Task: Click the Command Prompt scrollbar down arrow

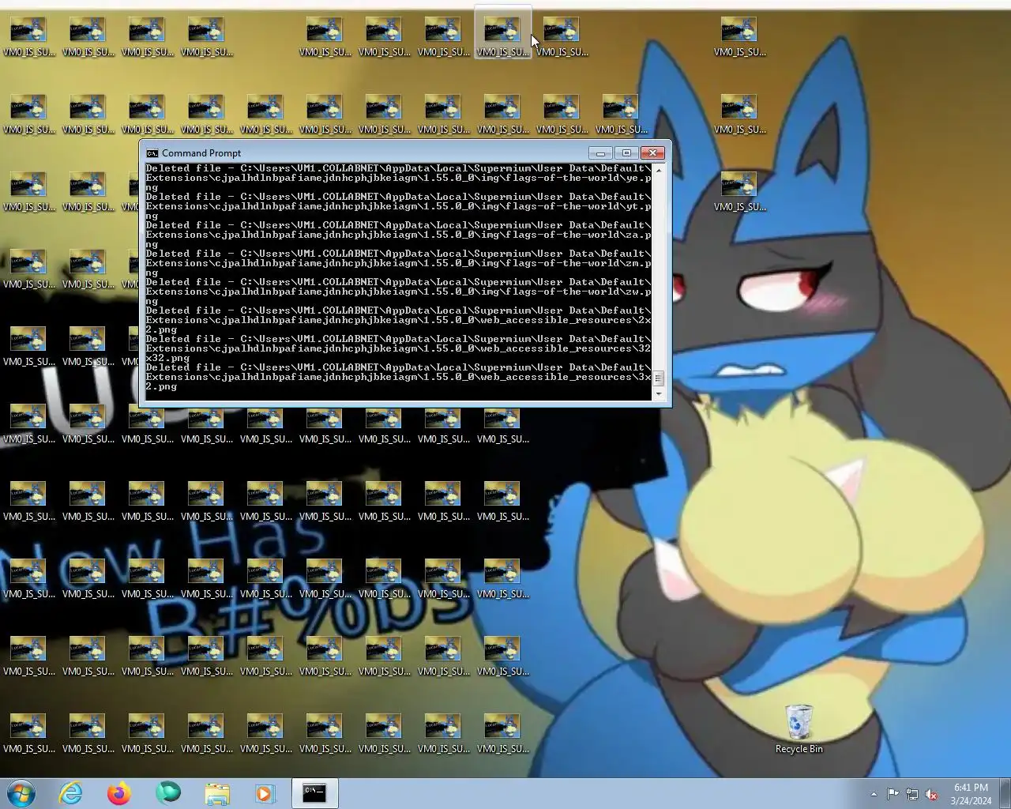Action: 659,393
